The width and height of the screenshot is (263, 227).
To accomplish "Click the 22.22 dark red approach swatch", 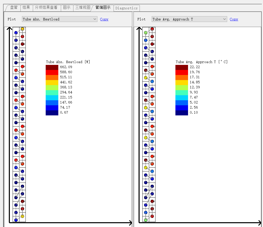I will tap(182, 67).
